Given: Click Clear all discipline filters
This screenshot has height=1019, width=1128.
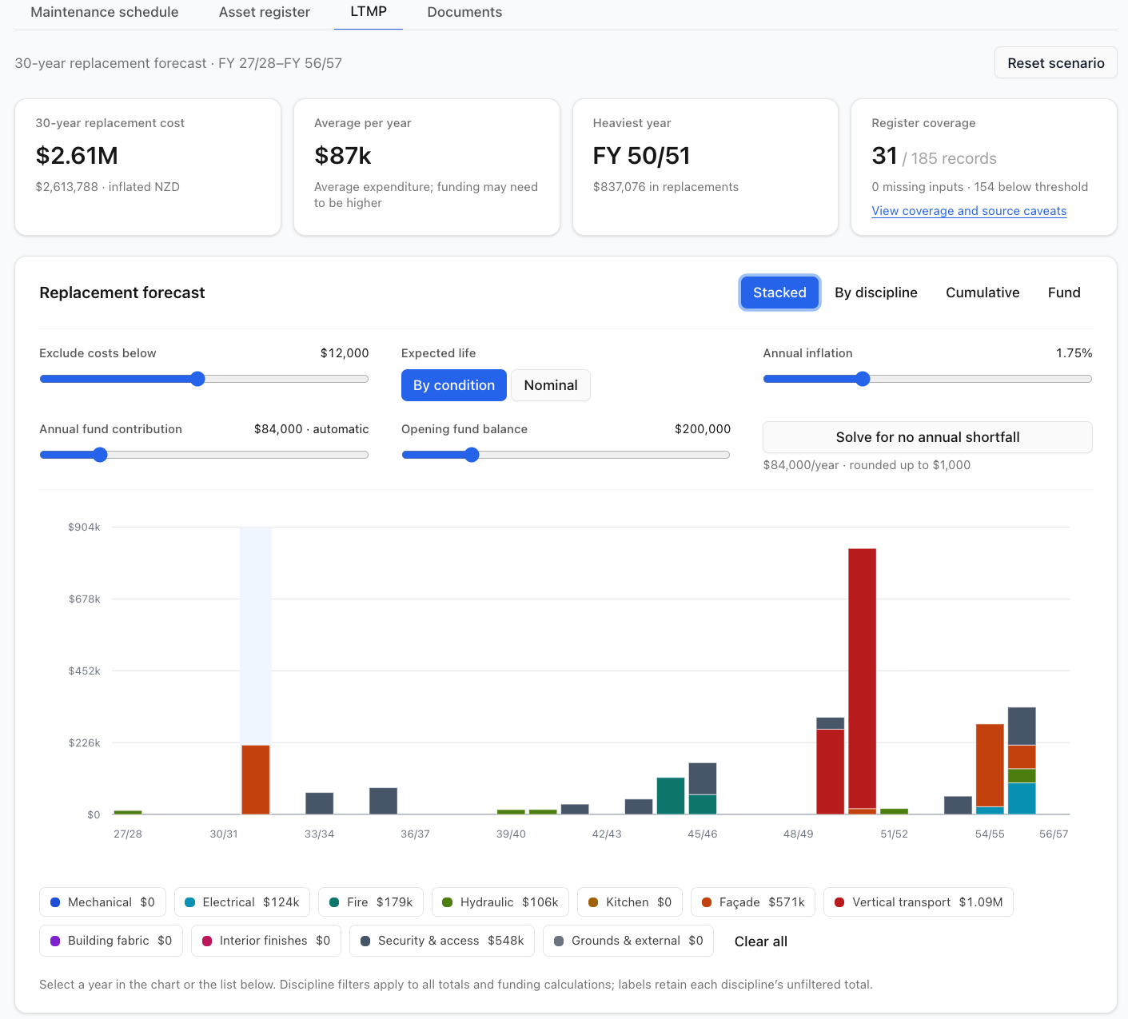Looking at the screenshot, I should tap(761, 941).
